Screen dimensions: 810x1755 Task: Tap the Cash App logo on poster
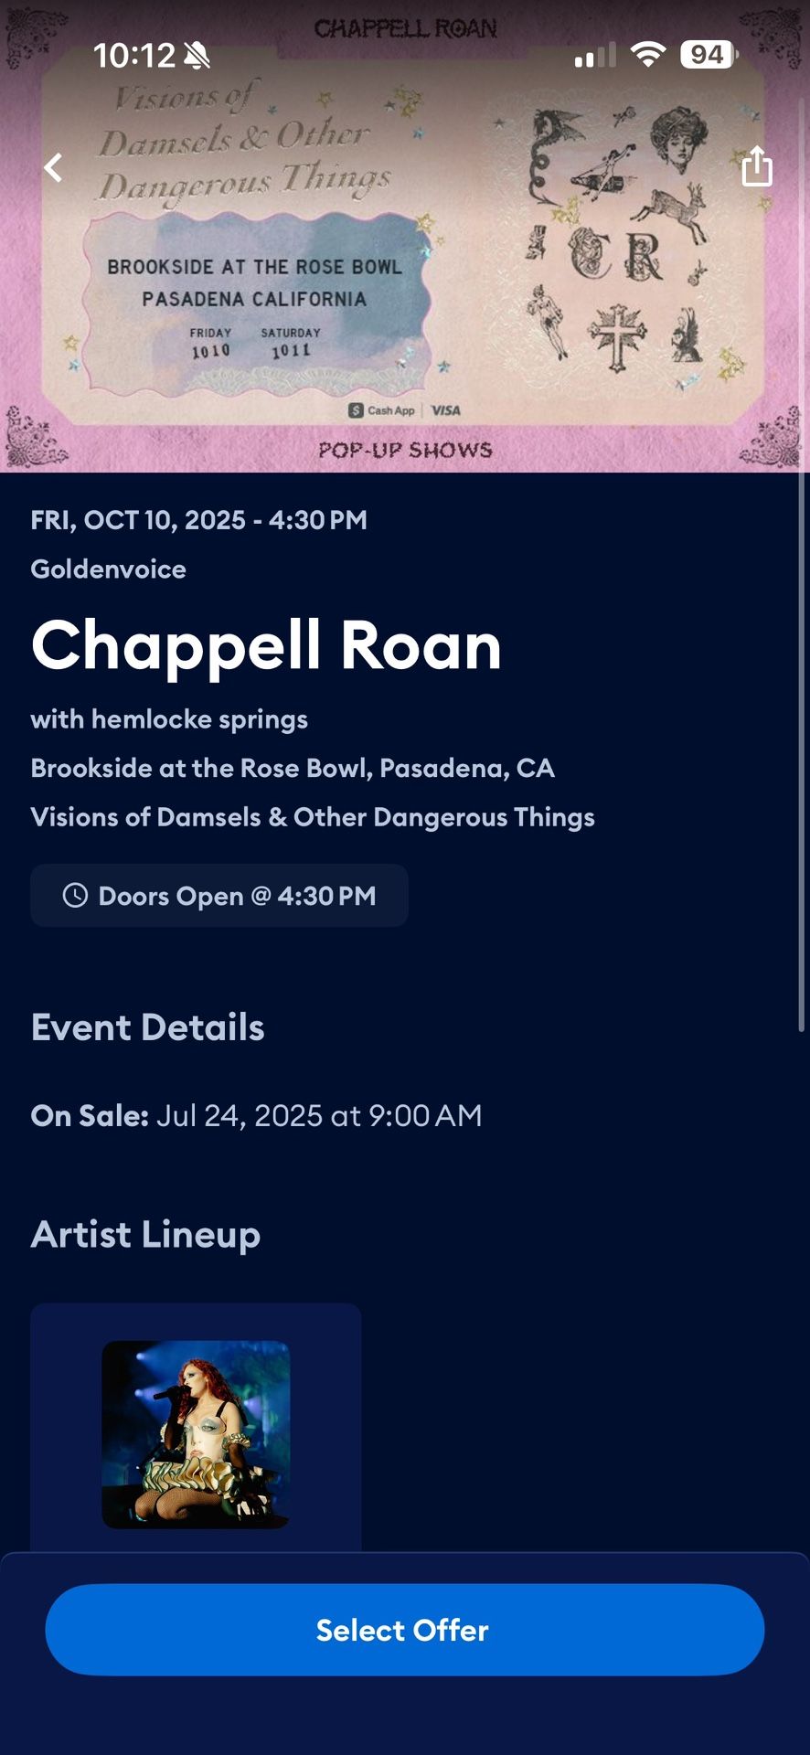382,410
